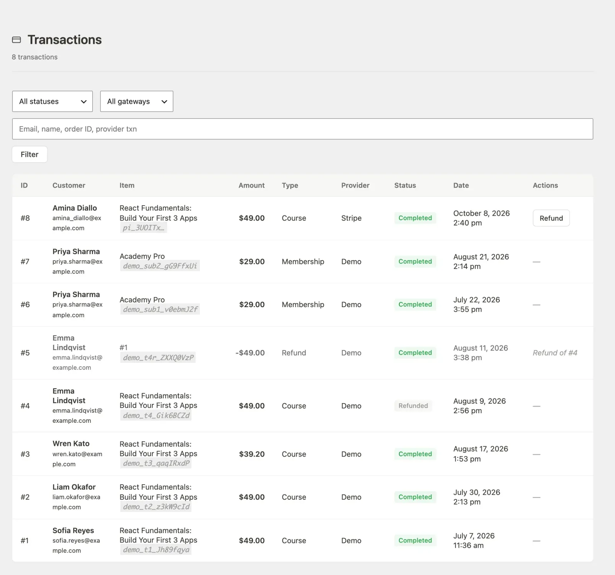Click the Provider column header

click(355, 186)
